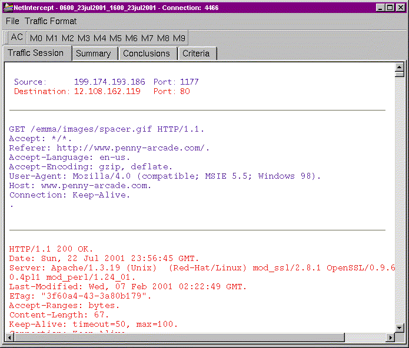Click the Content-Length: 67 line
409x348 pixels.
pyautogui.click(x=59, y=314)
